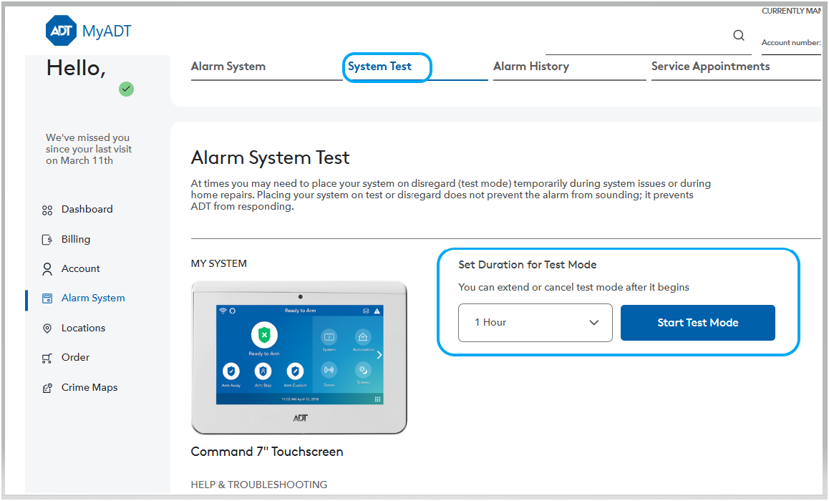Image resolution: width=829 pixels, height=501 pixels.
Task: Click the Hello, greeting text
Action: pyautogui.click(x=76, y=68)
